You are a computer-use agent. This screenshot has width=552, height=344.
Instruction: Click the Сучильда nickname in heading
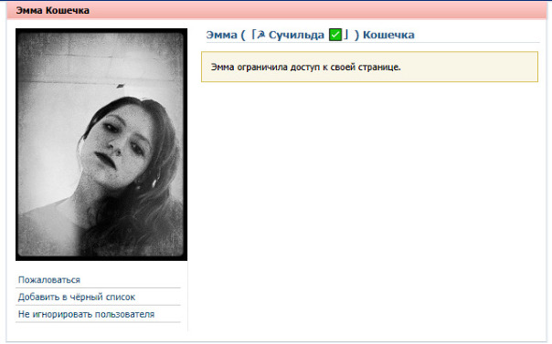(x=296, y=35)
